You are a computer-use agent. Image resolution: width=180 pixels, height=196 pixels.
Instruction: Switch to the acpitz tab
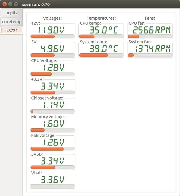coord(11,13)
